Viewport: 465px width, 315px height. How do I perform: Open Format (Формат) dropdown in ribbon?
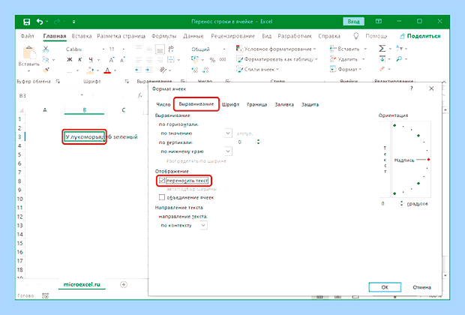click(x=346, y=70)
